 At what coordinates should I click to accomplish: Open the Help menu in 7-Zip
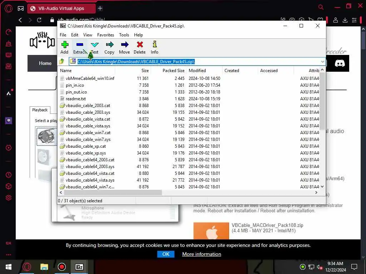(x=138, y=35)
